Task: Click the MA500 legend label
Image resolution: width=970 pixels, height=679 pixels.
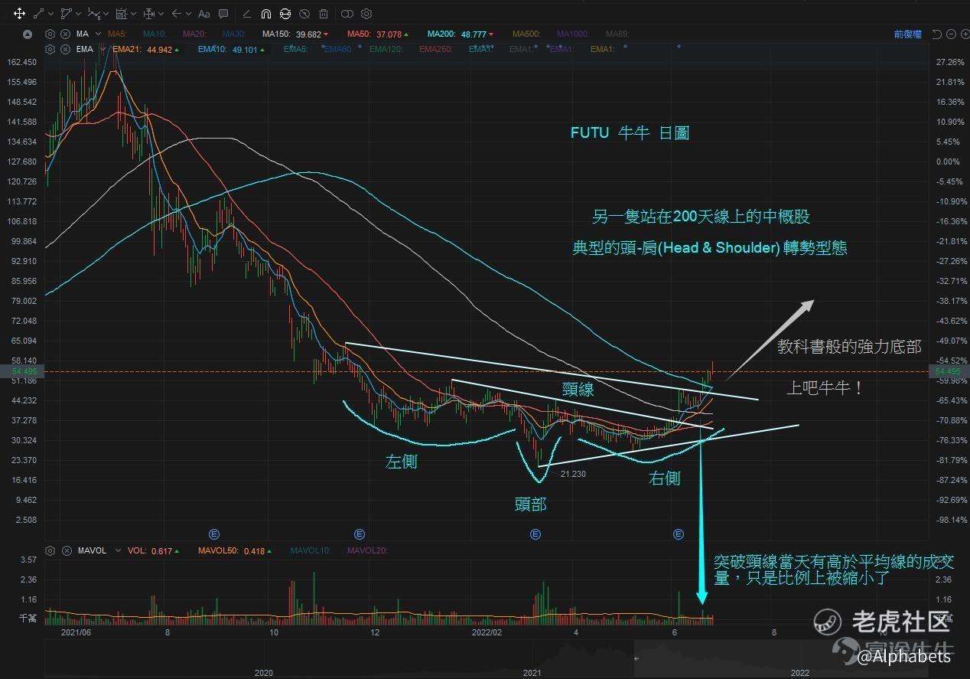Action: click(526, 34)
